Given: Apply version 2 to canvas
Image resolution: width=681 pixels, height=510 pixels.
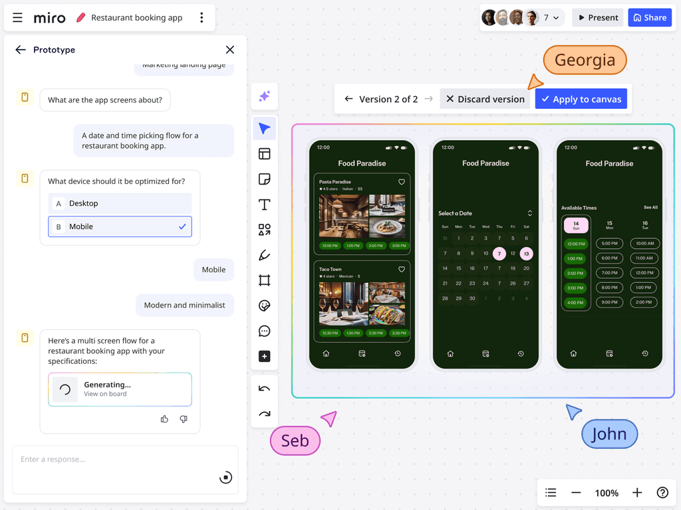Looking at the screenshot, I should point(581,98).
